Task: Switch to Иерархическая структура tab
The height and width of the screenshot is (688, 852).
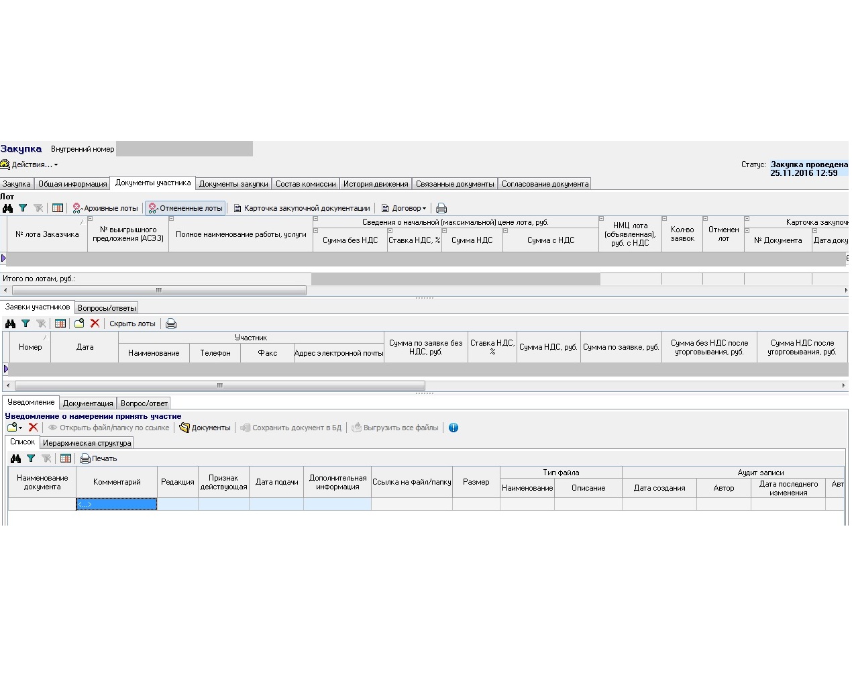Action: click(87, 443)
